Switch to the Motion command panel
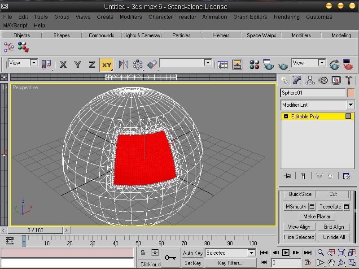This screenshot has height=269, width=359. [x=323, y=80]
